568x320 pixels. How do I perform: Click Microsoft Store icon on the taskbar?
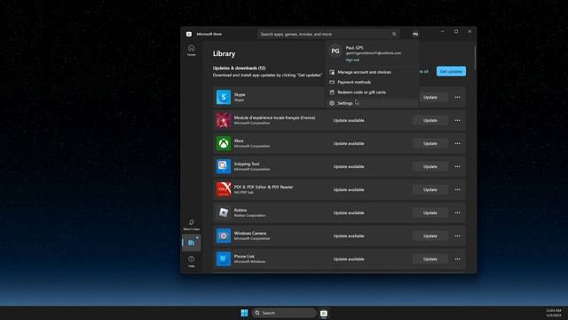[324, 313]
